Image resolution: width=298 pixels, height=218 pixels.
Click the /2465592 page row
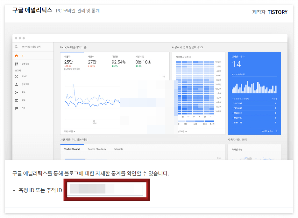point(254,103)
